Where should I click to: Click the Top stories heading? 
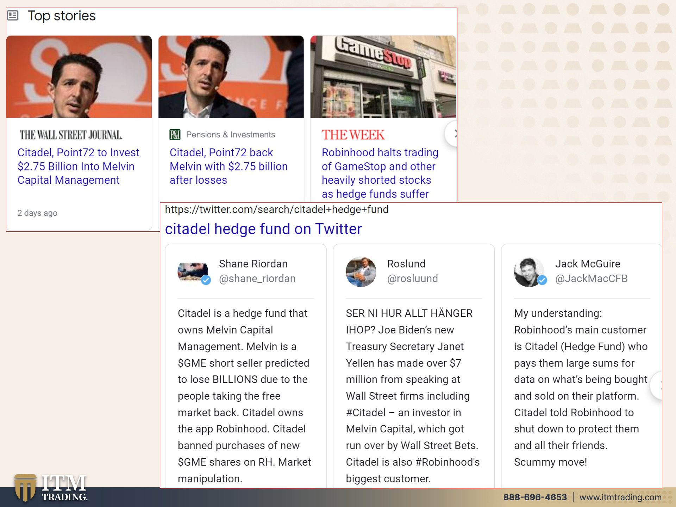62,15
